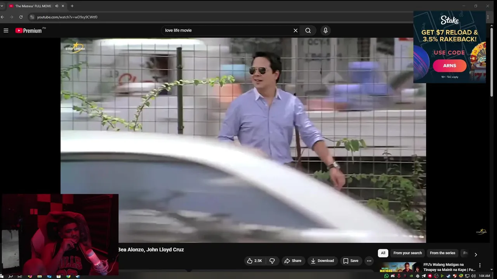Open Discord from the system tray
The image size is (497, 279).
(x=393, y=276)
